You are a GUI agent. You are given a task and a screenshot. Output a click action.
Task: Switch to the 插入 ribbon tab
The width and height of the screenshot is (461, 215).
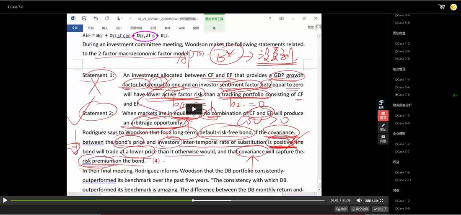tap(105, 28)
